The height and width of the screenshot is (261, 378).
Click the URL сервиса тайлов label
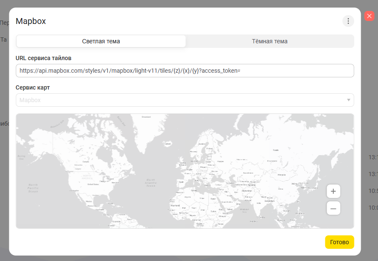coord(43,58)
